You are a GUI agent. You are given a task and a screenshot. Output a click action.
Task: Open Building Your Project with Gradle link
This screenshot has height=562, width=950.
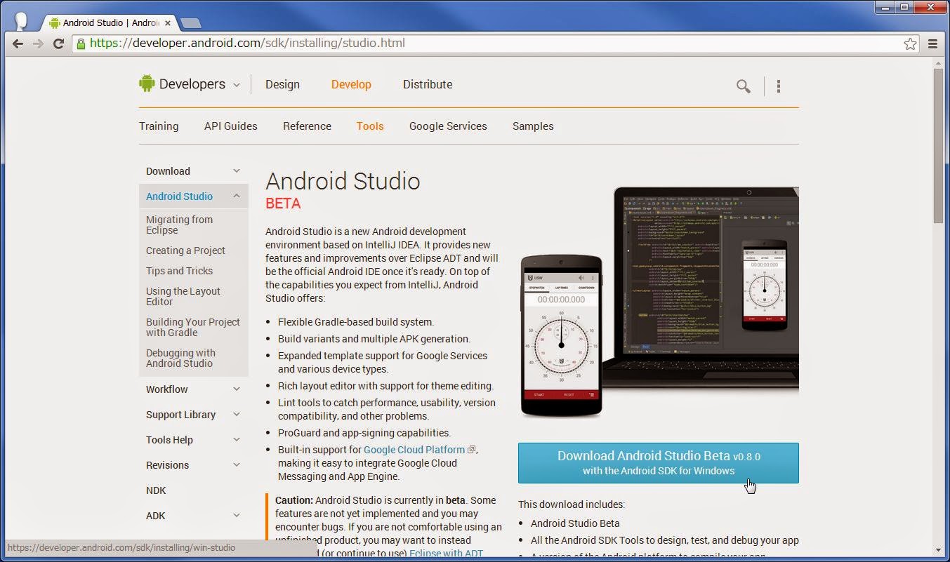tap(193, 327)
